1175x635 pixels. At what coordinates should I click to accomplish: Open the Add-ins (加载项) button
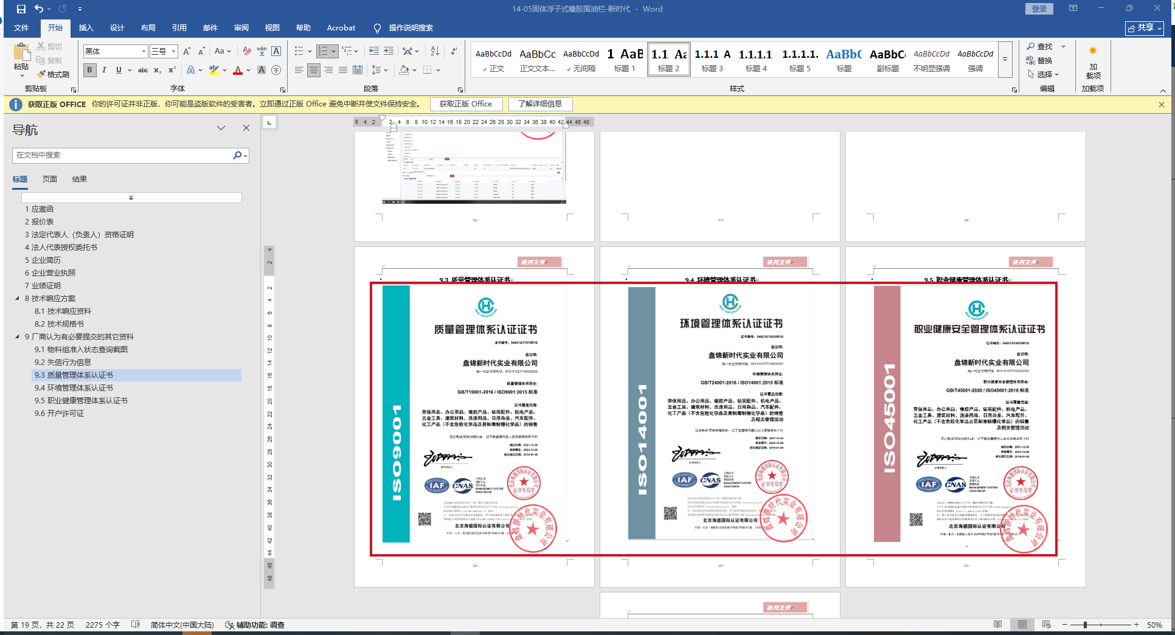pos(1093,64)
